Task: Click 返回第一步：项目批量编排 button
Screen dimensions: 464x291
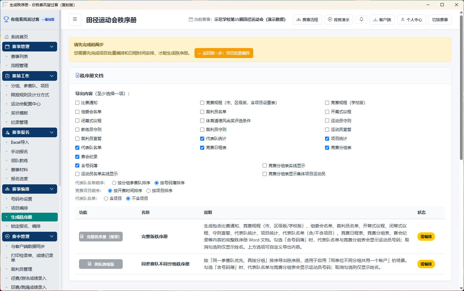Action: coord(224,53)
